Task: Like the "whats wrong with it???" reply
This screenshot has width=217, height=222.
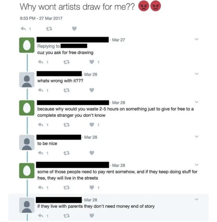Action: 92,90
